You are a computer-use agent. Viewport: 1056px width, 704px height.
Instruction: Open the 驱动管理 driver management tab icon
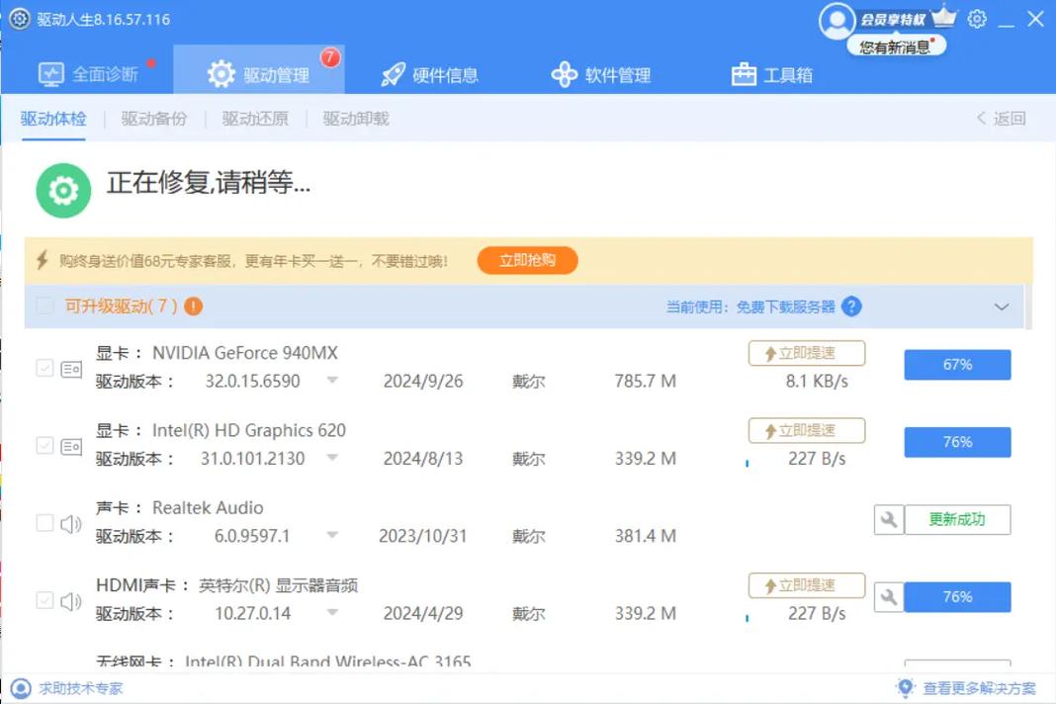220,72
